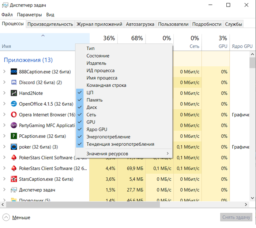The height and width of the screenshot is (228, 256).
Task: Expand the PartyGaming MFC Application group
Action: (x=4, y=125)
